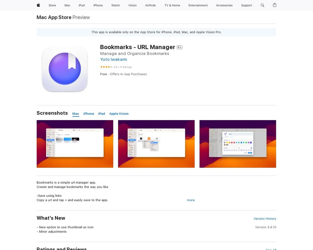Select the Mac screenshots tab
This screenshot has height=250, width=313.
point(75,113)
